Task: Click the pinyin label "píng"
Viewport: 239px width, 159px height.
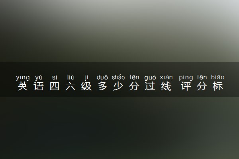Action: tap(186, 78)
